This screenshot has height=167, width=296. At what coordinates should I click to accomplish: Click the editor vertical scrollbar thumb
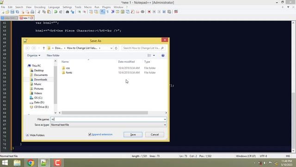(293, 120)
